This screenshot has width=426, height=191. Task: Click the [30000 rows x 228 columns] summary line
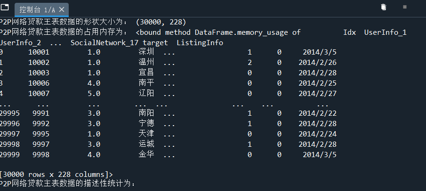click(56, 174)
